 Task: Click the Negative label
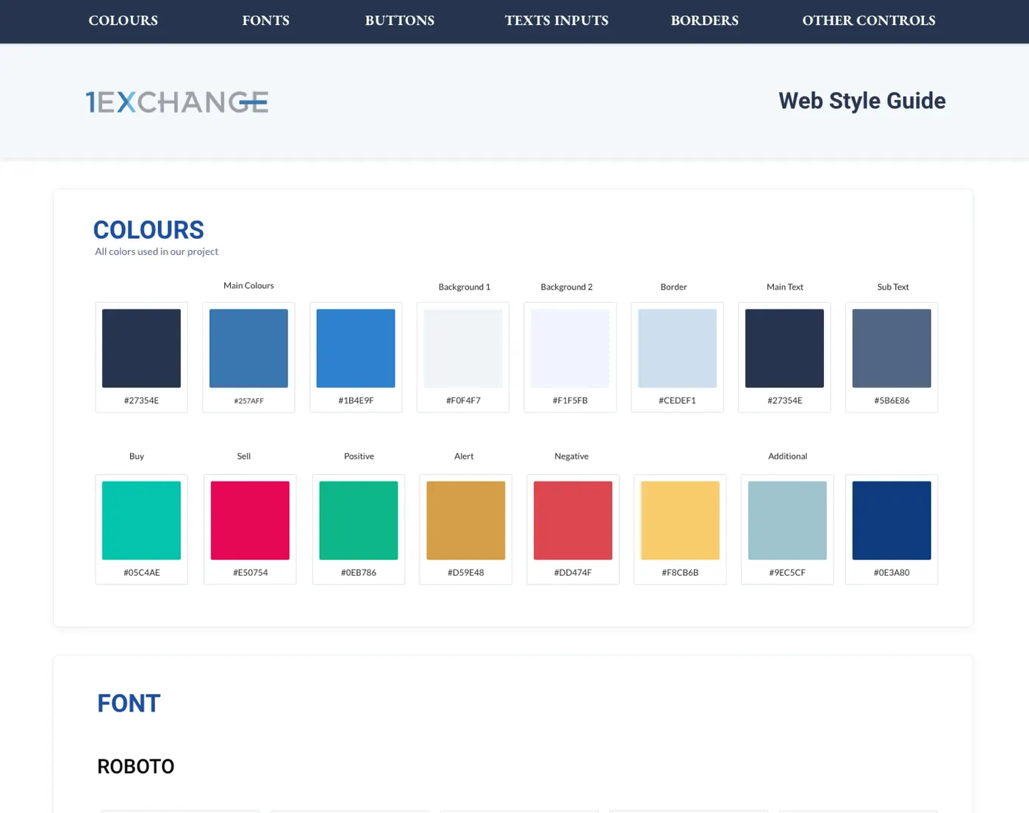(571, 456)
